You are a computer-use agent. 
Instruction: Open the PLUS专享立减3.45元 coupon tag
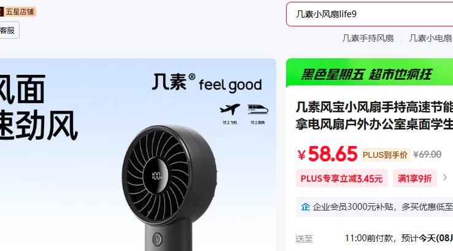[x=341, y=179]
